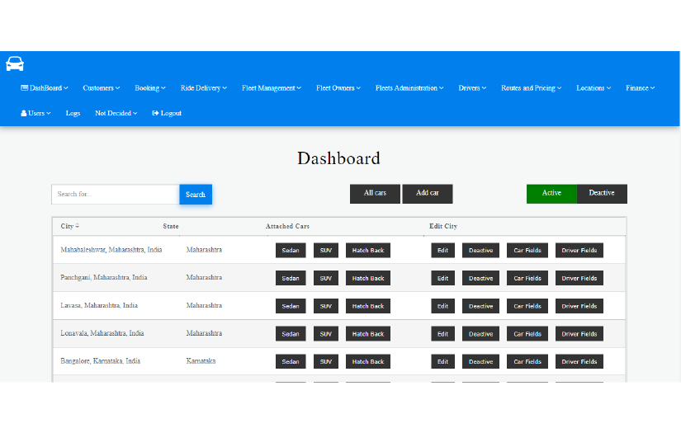This screenshot has height=433, width=681.
Task: Open the Finance dropdown
Action: click(x=641, y=88)
